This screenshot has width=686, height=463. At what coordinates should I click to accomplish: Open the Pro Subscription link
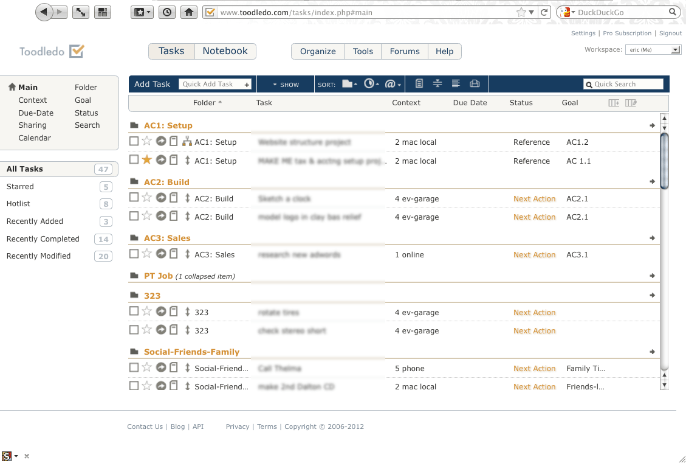point(627,33)
